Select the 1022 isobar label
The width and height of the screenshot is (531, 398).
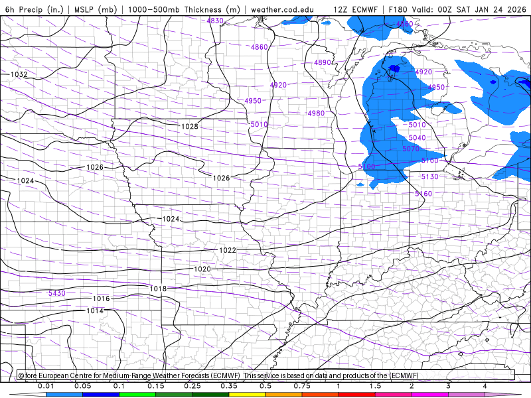[228, 250]
